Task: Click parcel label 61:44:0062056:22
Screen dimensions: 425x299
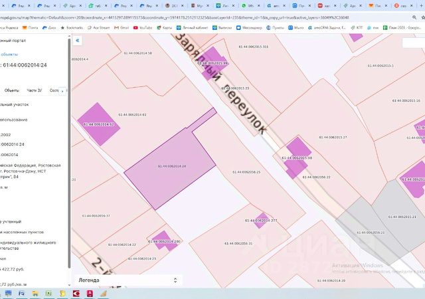Action: coord(316,177)
